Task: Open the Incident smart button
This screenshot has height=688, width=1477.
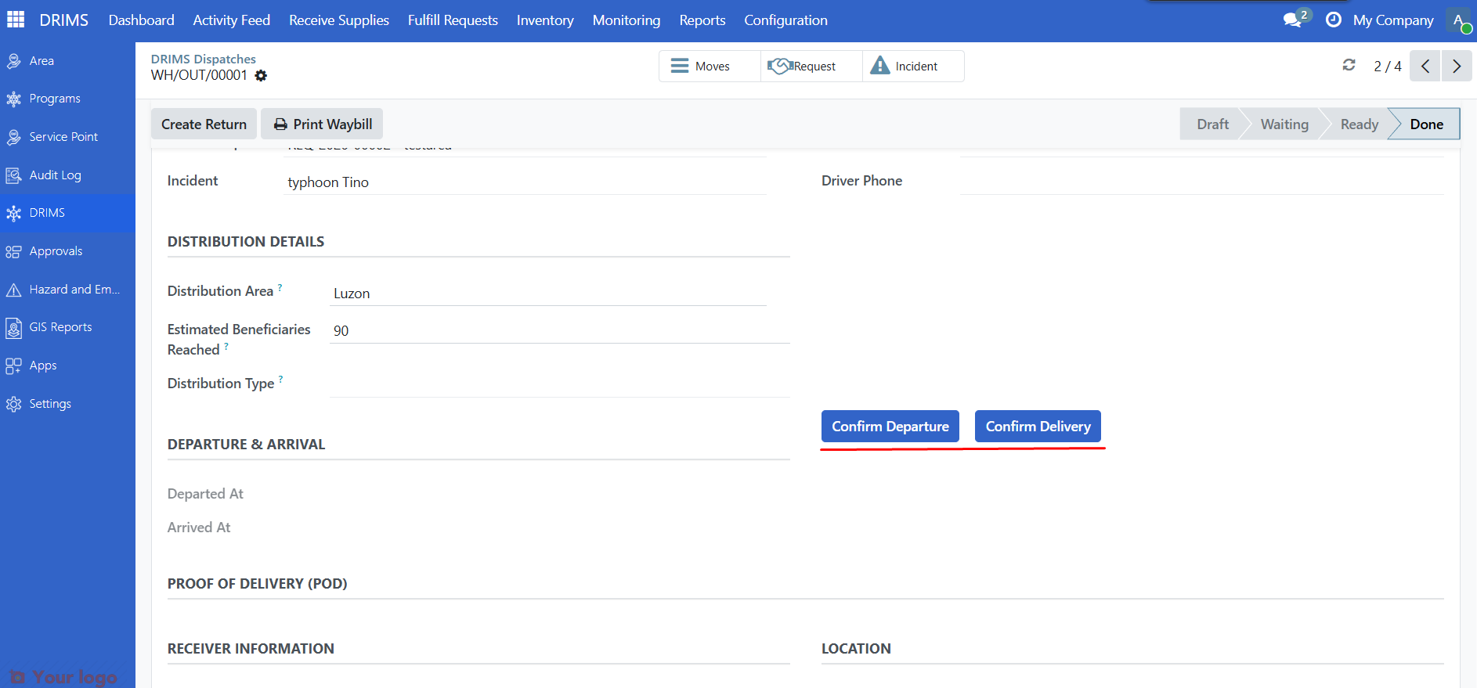Action: coord(913,67)
